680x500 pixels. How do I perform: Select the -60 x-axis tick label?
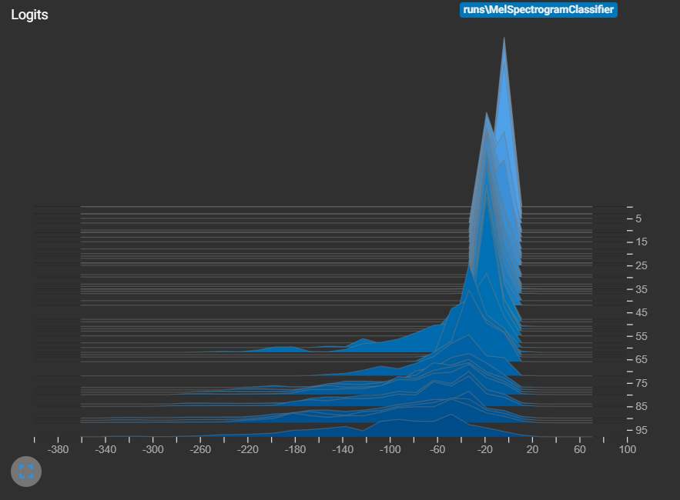pyautogui.click(x=437, y=449)
